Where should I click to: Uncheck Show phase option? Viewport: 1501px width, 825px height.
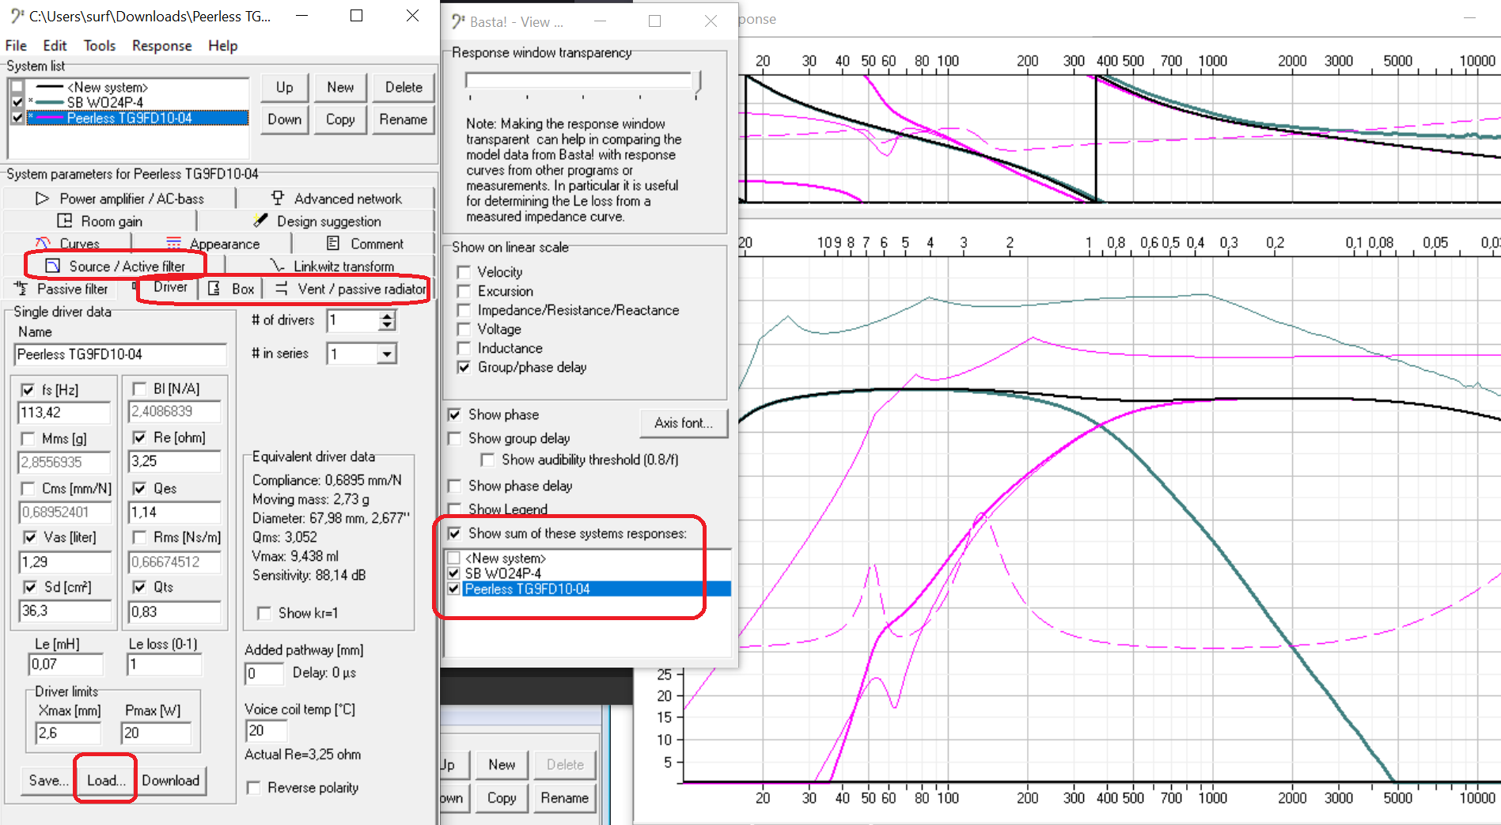(x=455, y=414)
